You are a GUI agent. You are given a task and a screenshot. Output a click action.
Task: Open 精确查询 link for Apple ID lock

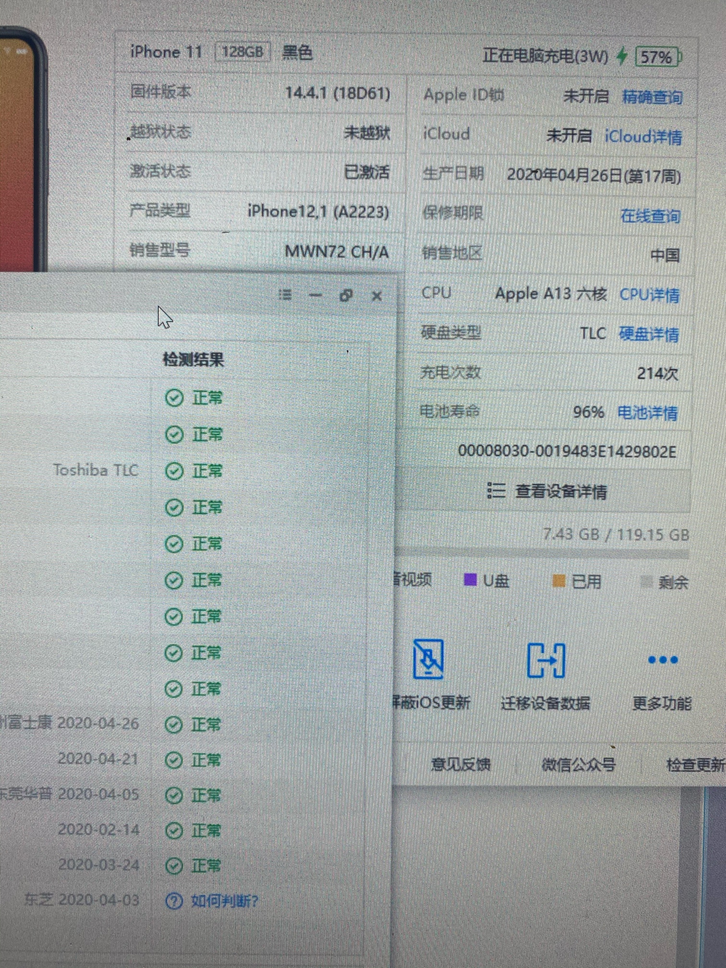pos(652,97)
